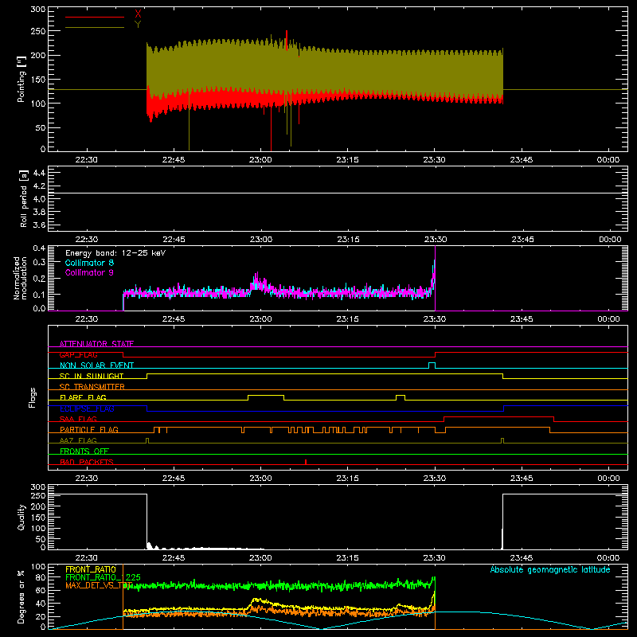This screenshot has width=637, height=637.
Task: Click the 22:45 tick label under Roll period plot
Action: [174, 240]
